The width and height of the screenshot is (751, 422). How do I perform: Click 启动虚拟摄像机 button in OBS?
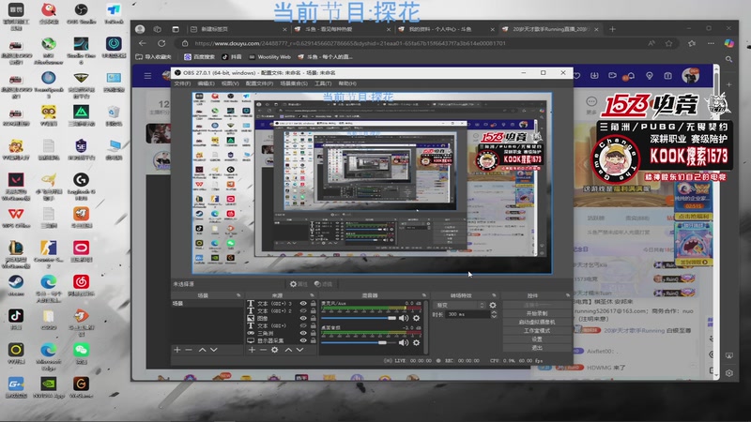(x=537, y=322)
